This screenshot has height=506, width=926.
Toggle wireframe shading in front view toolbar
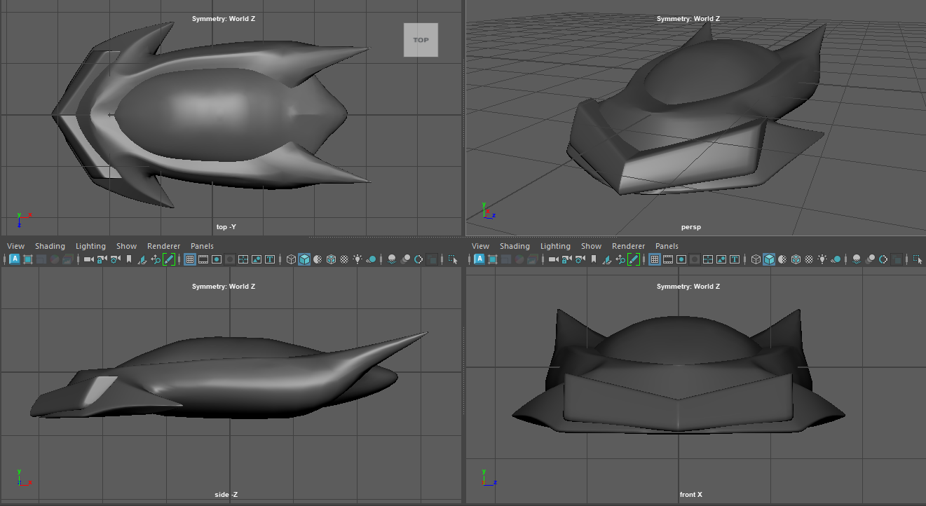[x=756, y=259]
